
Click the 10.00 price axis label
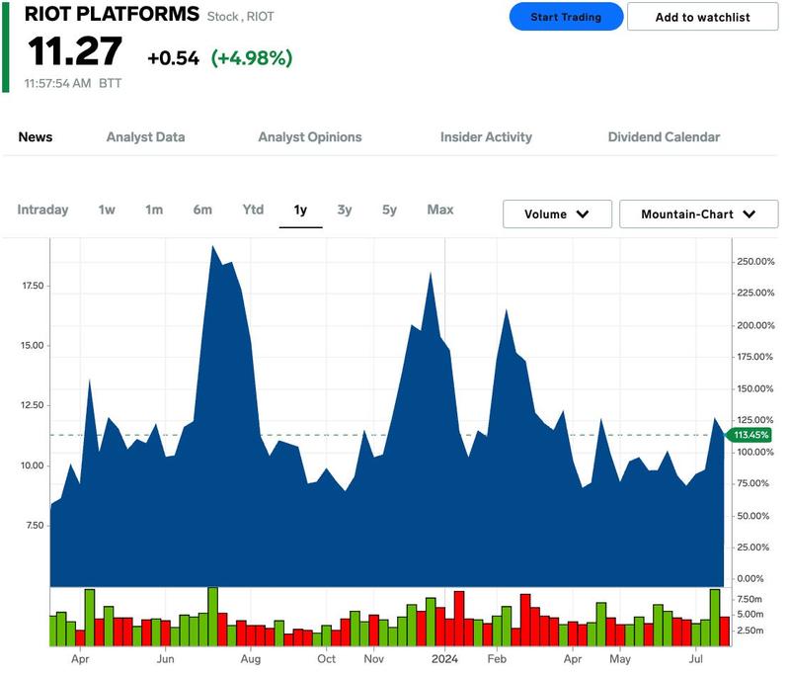click(33, 465)
